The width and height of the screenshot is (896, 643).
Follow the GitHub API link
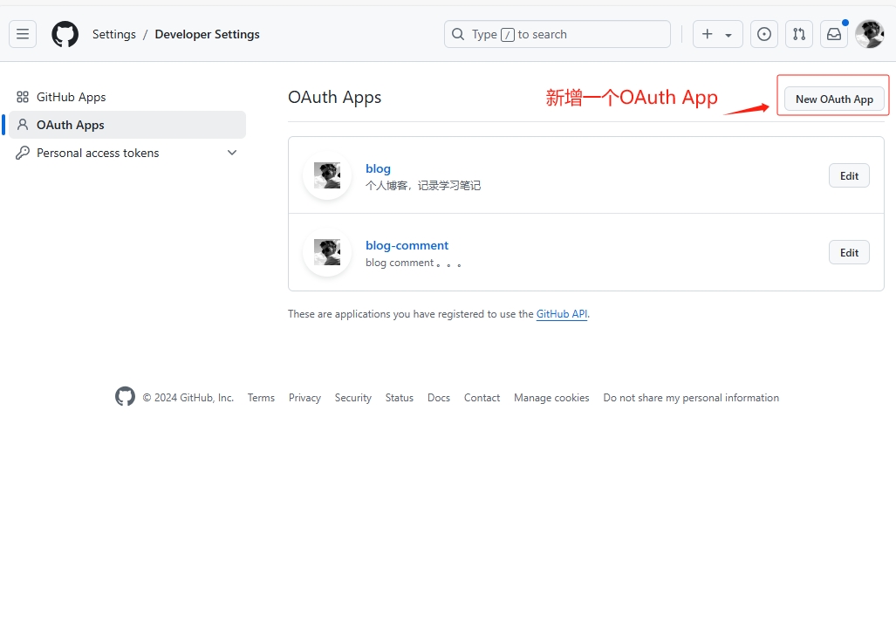click(x=561, y=314)
